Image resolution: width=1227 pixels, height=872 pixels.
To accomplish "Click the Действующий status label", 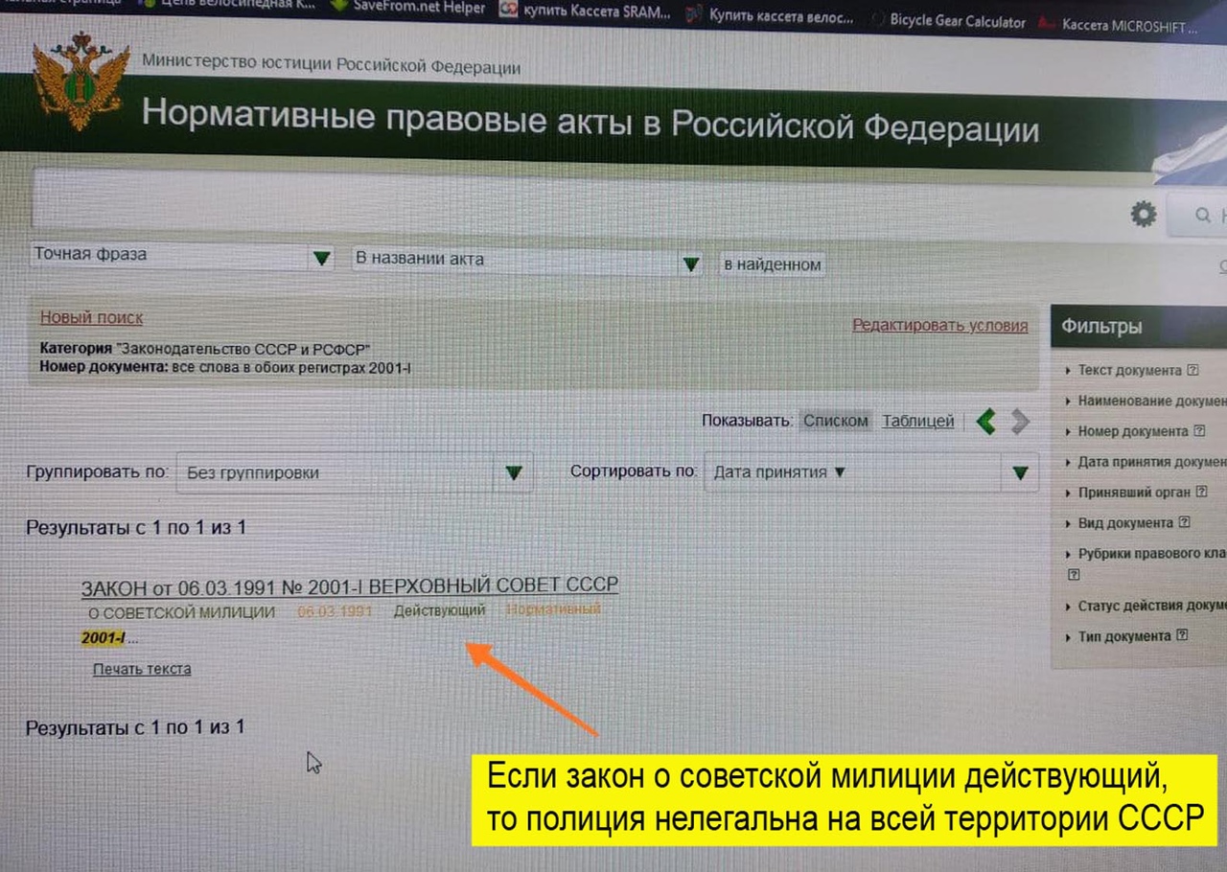I will 439,610.
